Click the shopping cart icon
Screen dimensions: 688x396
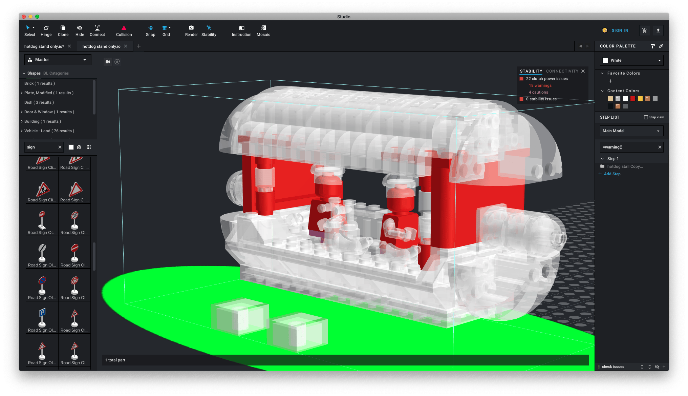click(x=644, y=31)
